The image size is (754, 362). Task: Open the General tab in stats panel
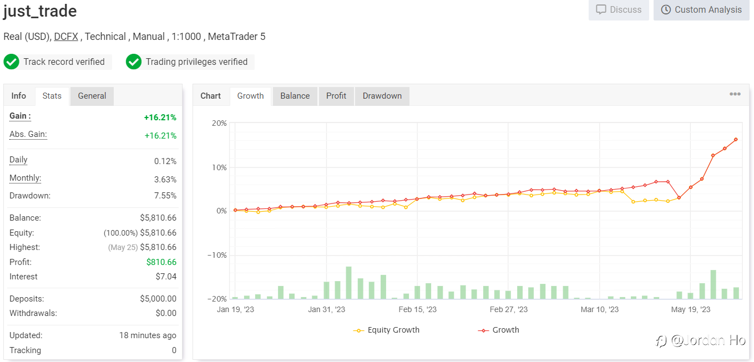(92, 96)
